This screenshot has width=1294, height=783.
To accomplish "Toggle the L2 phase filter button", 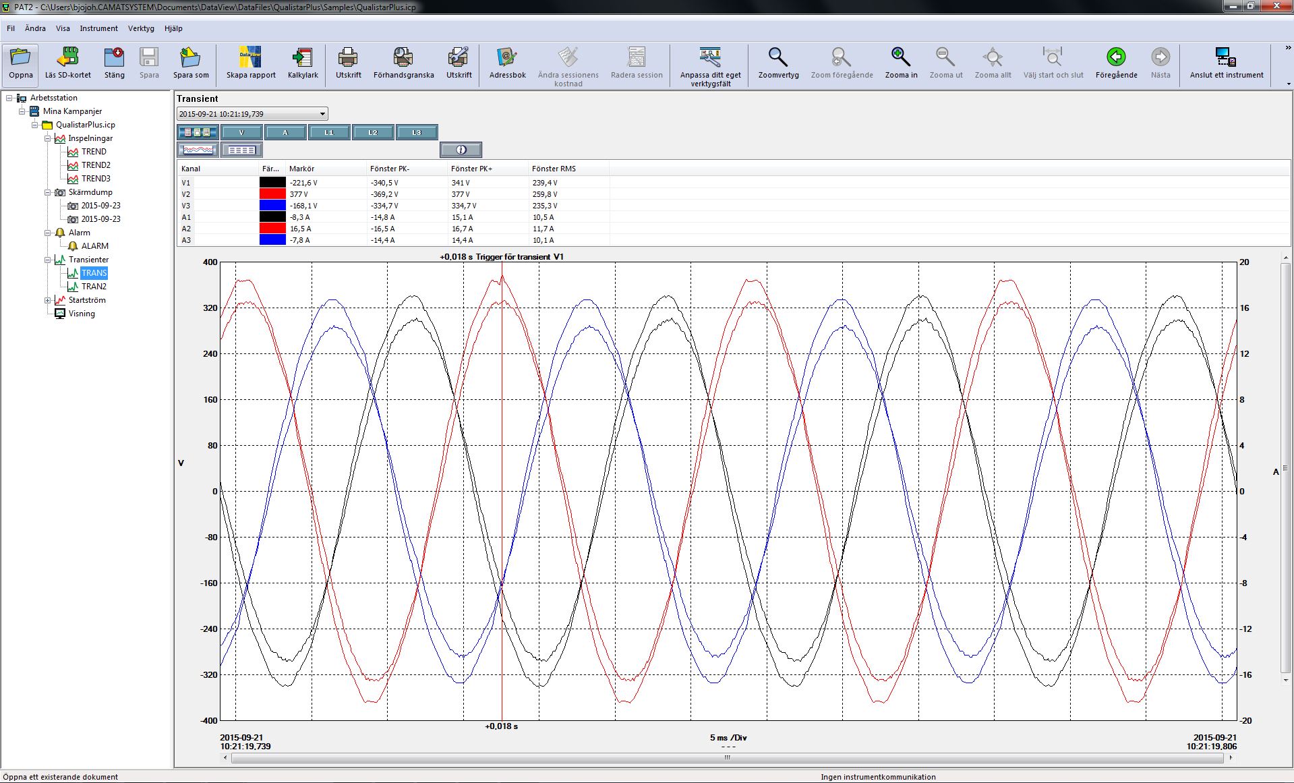I will pyautogui.click(x=373, y=132).
